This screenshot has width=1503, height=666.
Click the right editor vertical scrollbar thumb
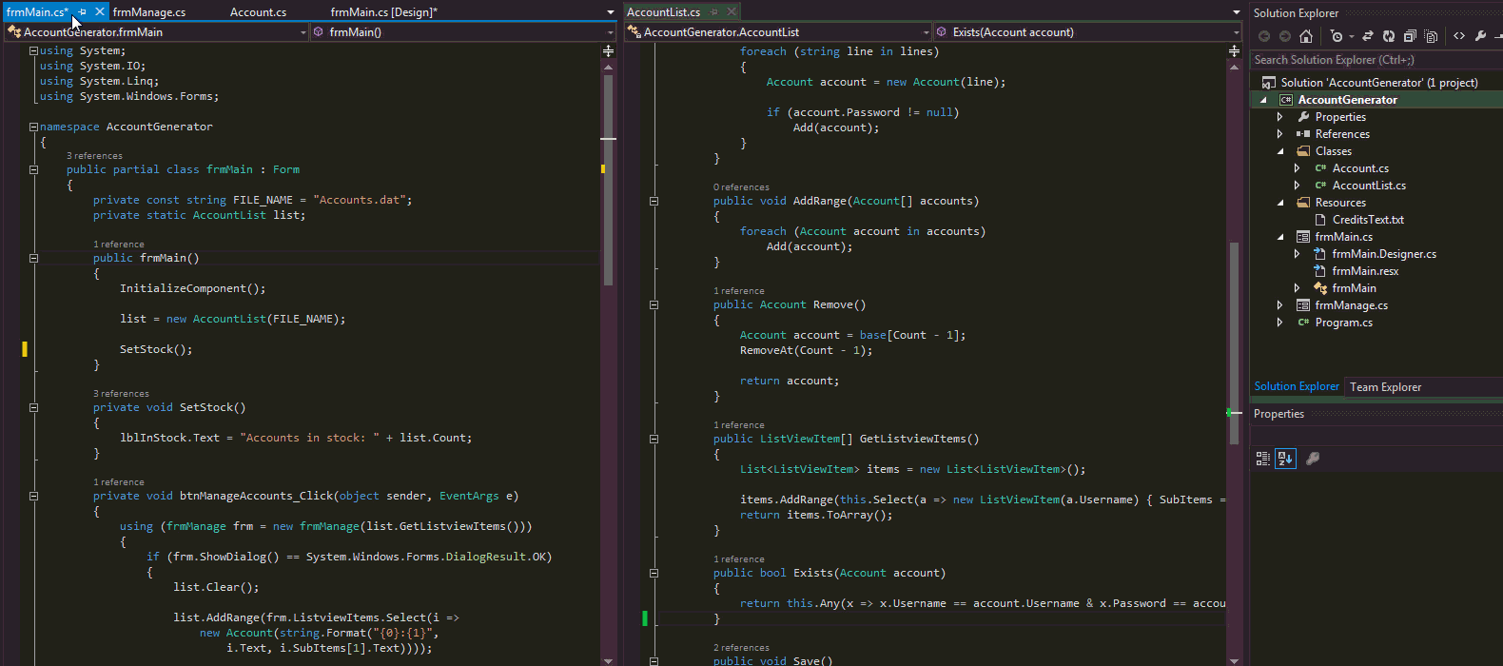[1234, 343]
